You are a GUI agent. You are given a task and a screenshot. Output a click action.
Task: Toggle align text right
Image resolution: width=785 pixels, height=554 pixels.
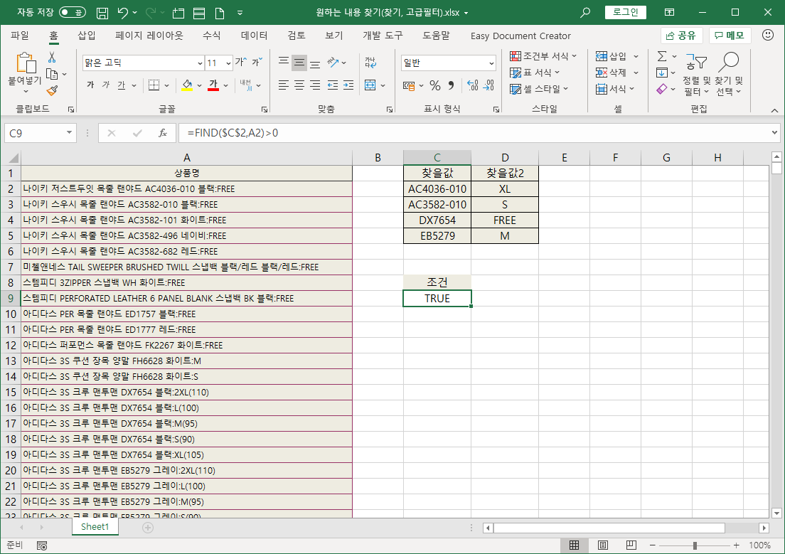pos(315,85)
